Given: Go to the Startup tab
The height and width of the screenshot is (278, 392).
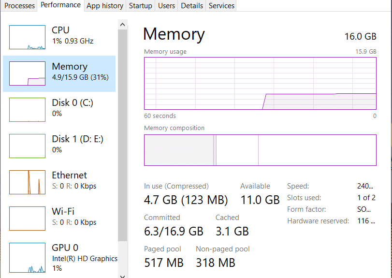Looking at the screenshot, I should [141, 6].
